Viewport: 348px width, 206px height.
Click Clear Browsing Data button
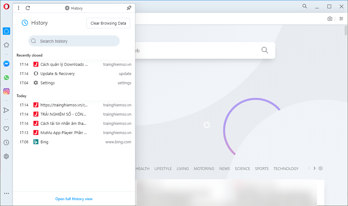click(108, 23)
